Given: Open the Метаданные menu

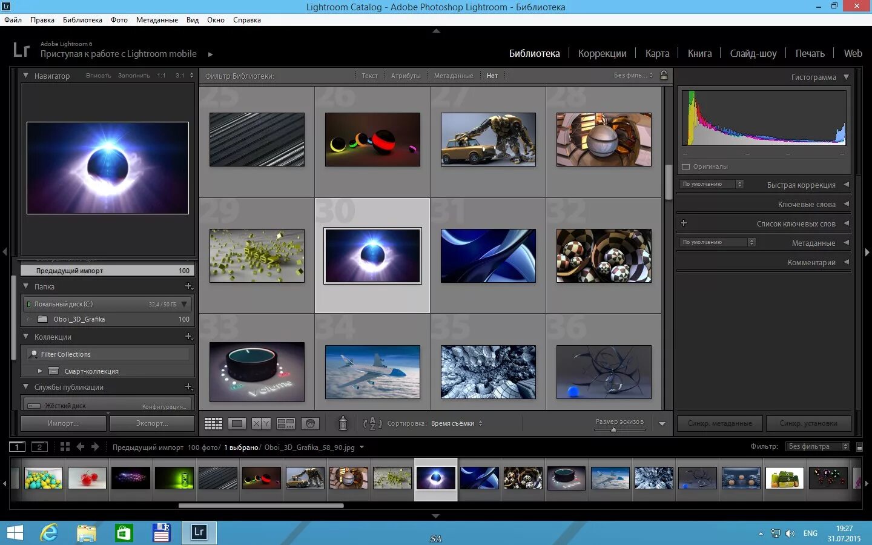Looking at the screenshot, I should tap(157, 20).
